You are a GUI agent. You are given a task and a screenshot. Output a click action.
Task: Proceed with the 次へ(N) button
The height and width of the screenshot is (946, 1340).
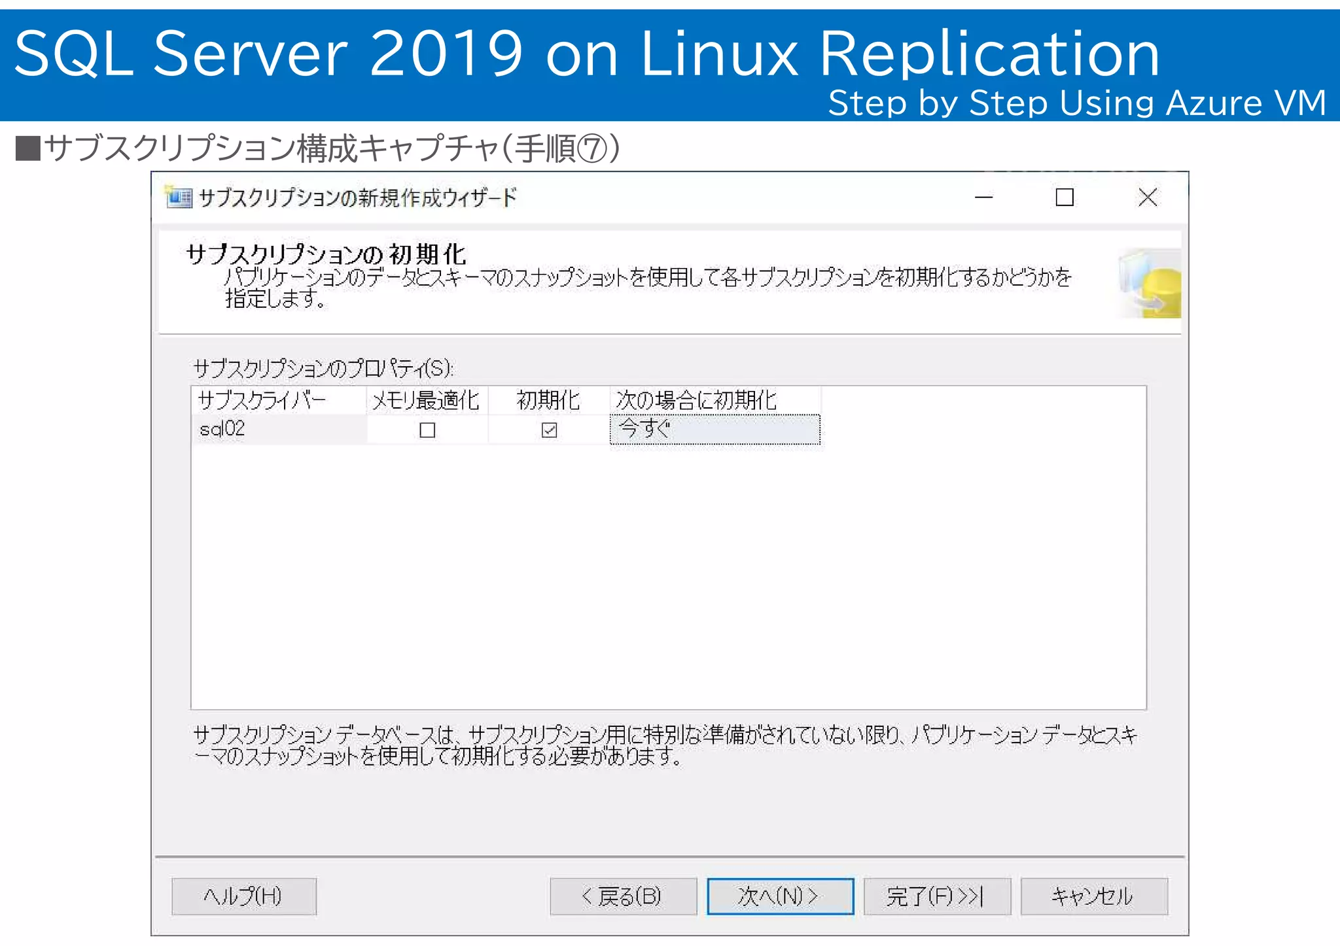point(780,896)
